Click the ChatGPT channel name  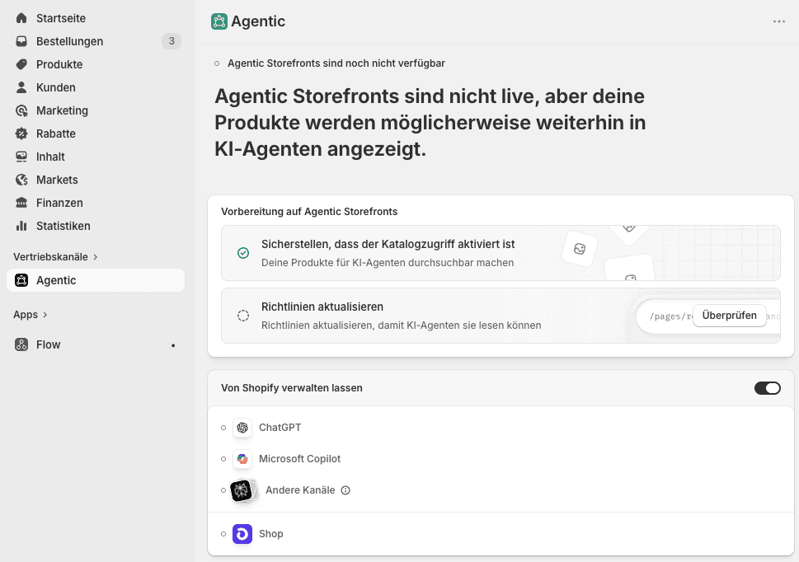(280, 428)
